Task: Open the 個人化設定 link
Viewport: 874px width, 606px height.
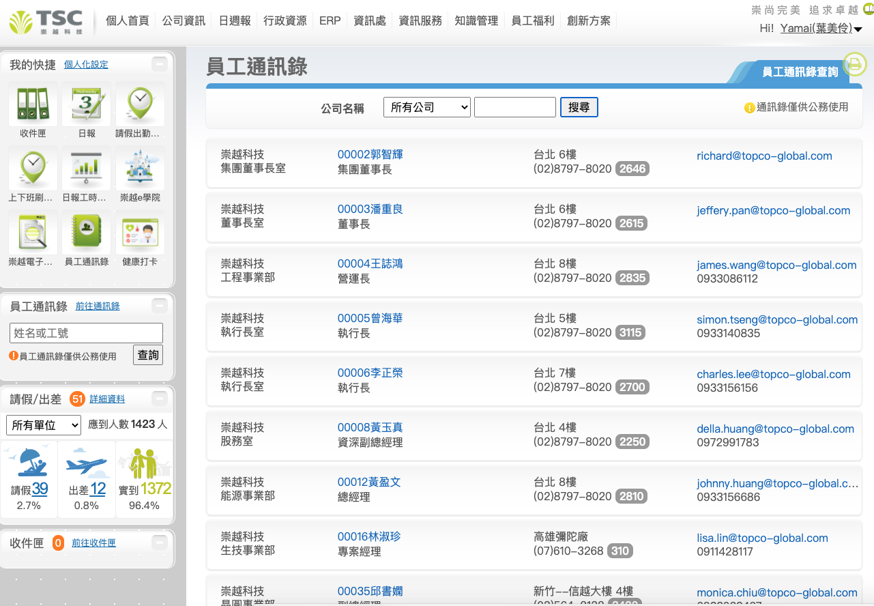Action: coord(86,65)
